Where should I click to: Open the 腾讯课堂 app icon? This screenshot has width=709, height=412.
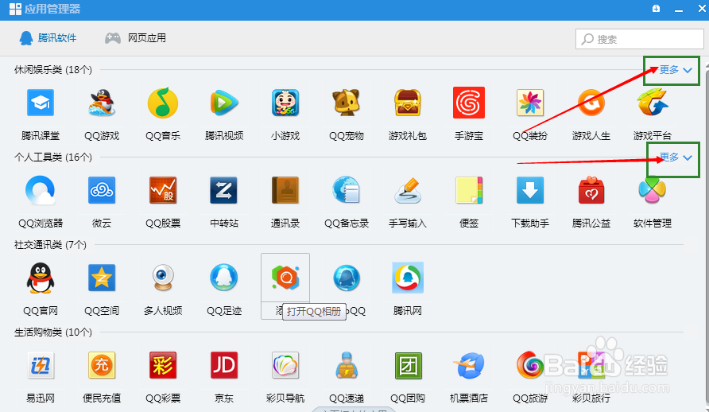[41, 103]
